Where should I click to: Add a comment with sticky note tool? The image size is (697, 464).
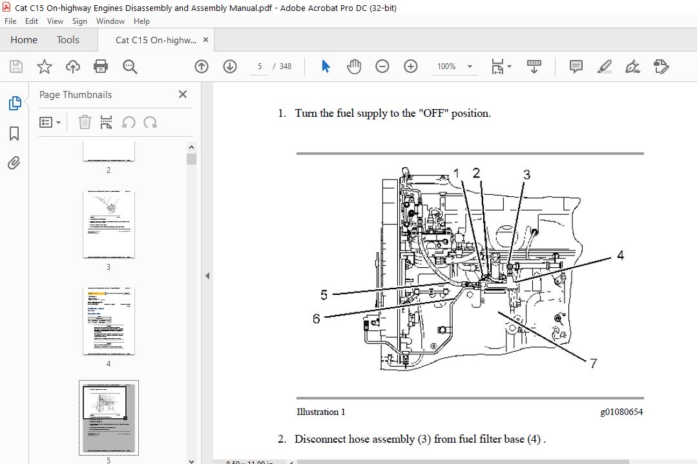point(576,66)
